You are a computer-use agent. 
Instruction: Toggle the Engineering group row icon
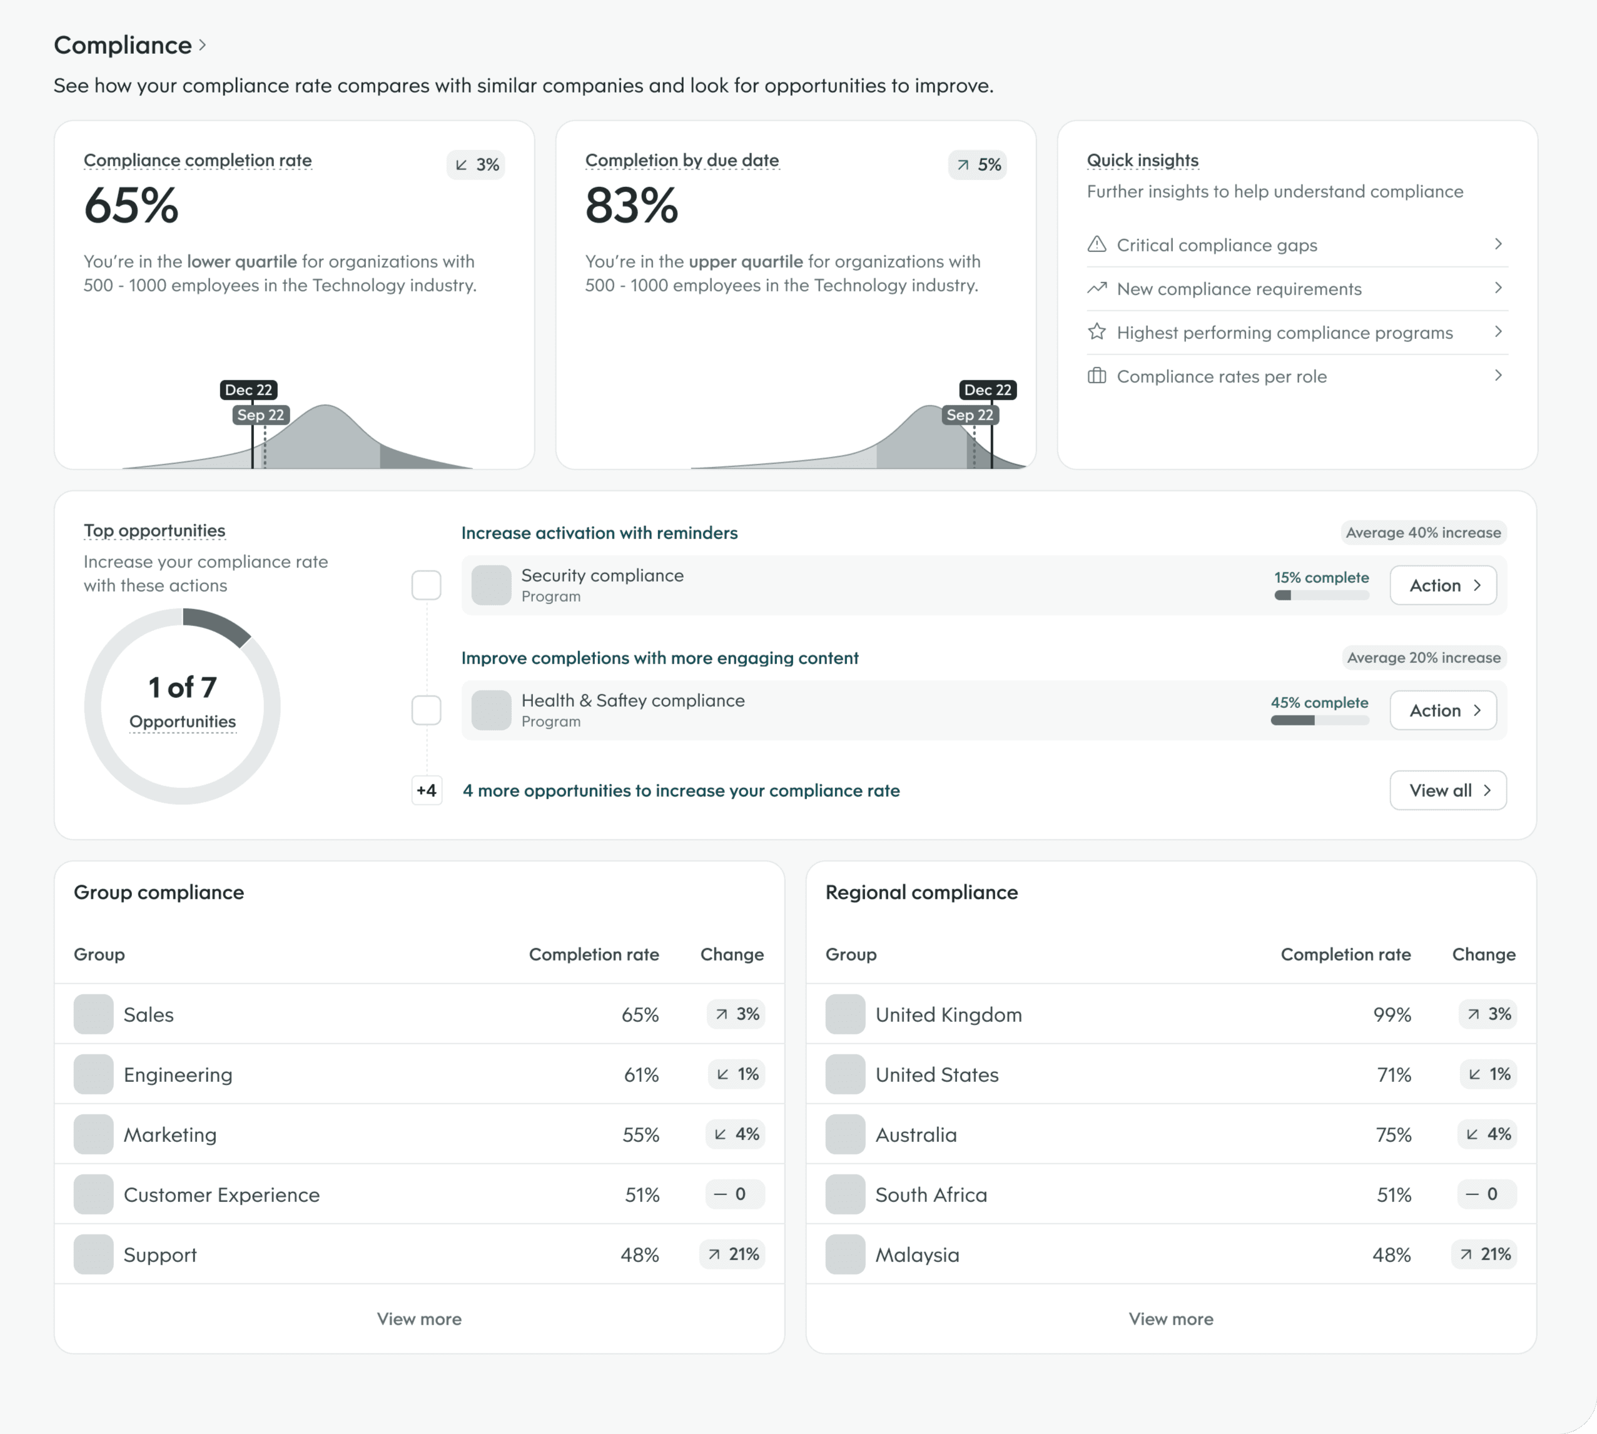(93, 1074)
